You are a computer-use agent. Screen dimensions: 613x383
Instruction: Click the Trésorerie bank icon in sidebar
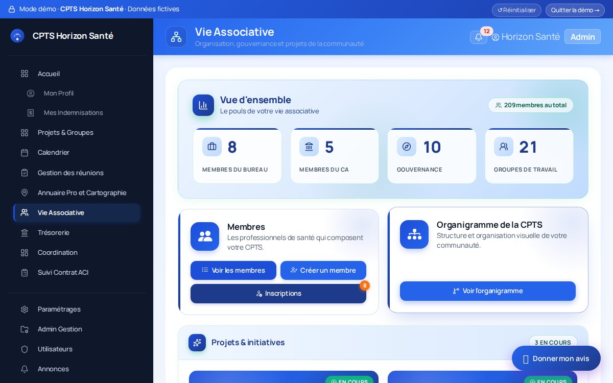[x=25, y=233]
